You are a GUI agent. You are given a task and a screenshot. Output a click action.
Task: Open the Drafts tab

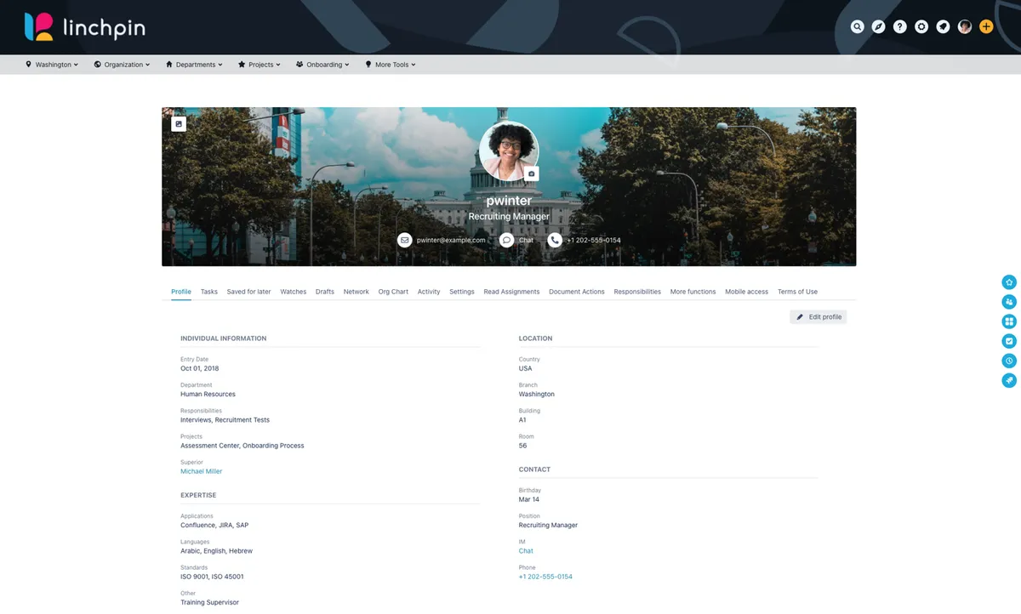coord(325,292)
